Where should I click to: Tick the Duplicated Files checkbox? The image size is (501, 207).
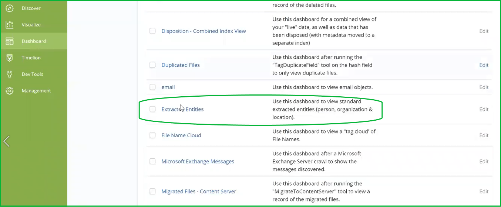pyautogui.click(x=152, y=65)
